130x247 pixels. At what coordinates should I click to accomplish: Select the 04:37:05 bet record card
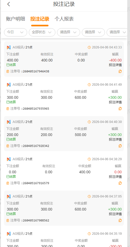pos(64,208)
